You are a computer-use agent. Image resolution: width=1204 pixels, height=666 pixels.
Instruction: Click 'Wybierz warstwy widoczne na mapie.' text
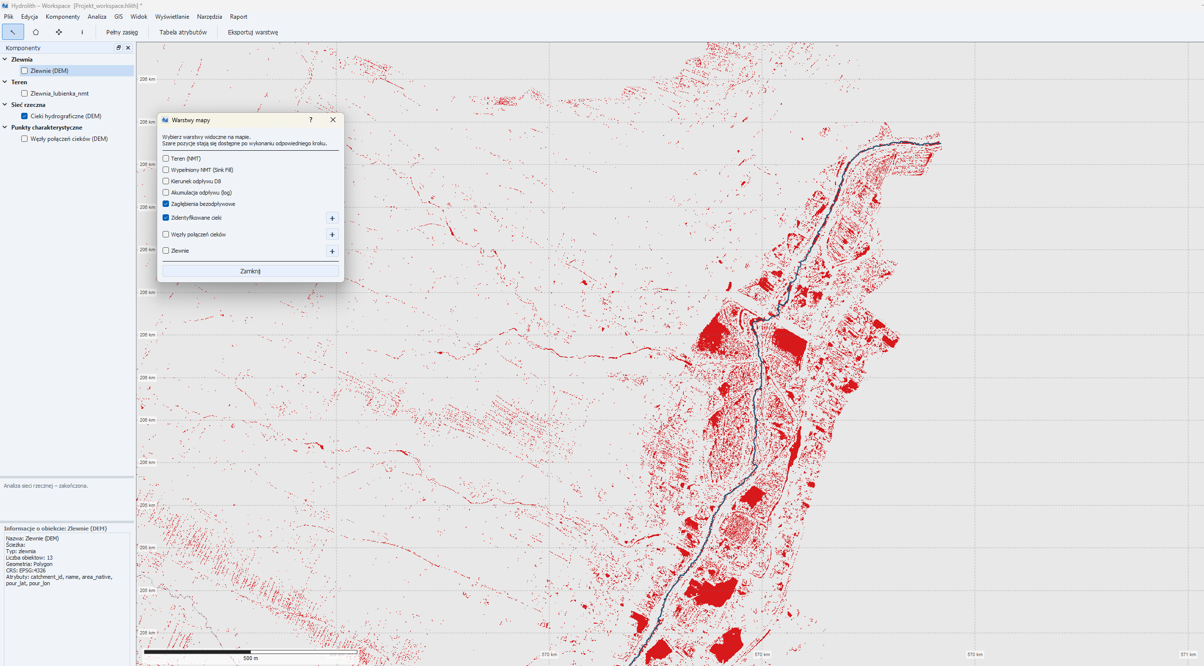(x=206, y=137)
